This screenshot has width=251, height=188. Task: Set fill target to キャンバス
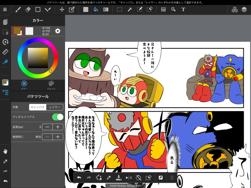pos(38,107)
